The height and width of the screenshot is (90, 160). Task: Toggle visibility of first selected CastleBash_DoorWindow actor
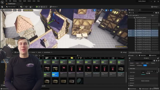pos(129,30)
